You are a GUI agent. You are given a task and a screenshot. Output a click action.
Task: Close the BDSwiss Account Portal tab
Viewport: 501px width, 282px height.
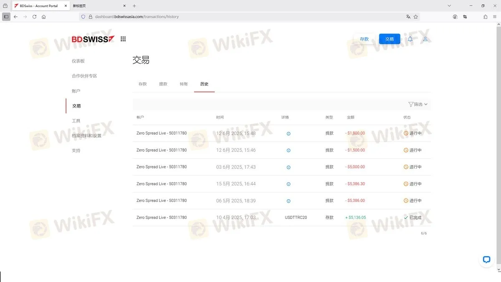pyautogui.click(x=66, y=6)
